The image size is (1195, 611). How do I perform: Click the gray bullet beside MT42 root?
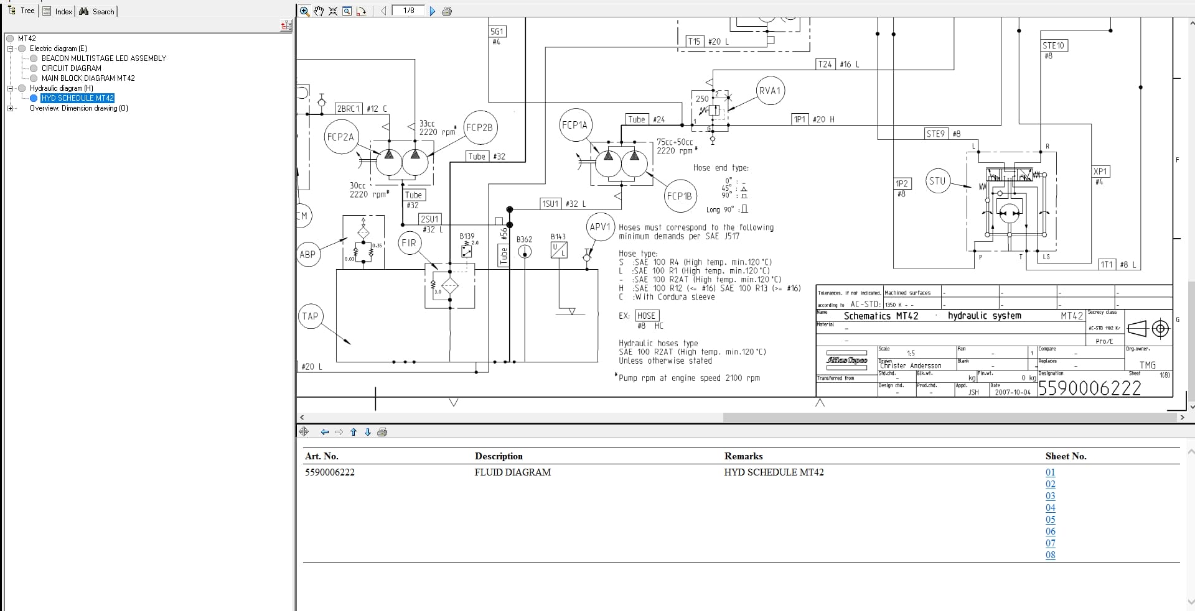[x=10, y=39]
